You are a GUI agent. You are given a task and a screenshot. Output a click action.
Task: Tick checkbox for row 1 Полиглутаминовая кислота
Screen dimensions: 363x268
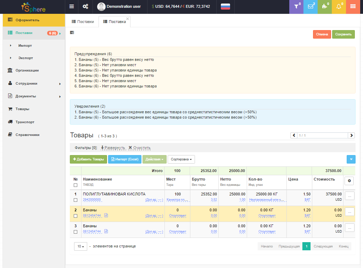point(75,200)
